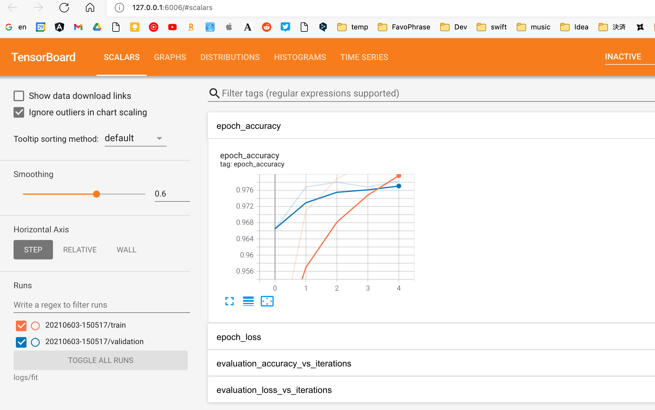Uncheck Ignore outliers in chart scaling
This screenshot has height=410, width=655.
coord(19,112)
